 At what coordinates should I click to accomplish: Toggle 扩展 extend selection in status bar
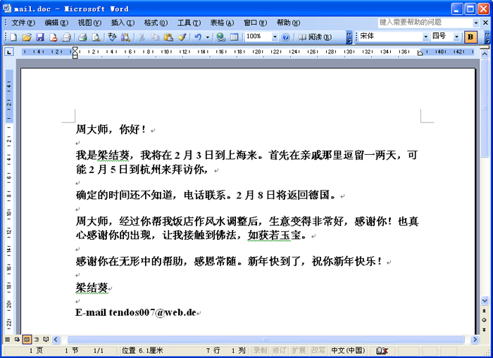[299, 350]
